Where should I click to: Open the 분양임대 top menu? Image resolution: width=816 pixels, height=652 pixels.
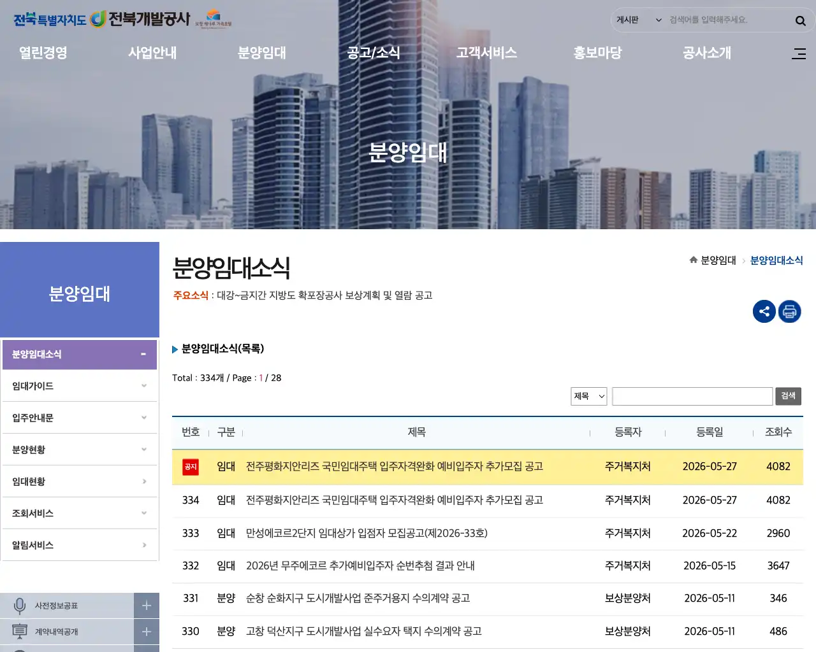tap(262, 53)
